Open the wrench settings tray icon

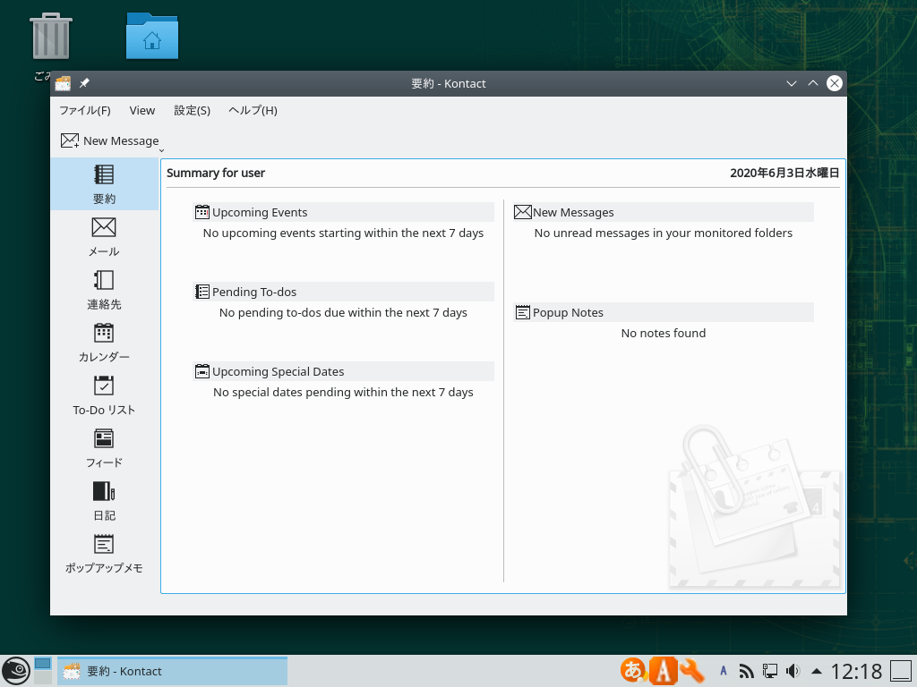692,671
